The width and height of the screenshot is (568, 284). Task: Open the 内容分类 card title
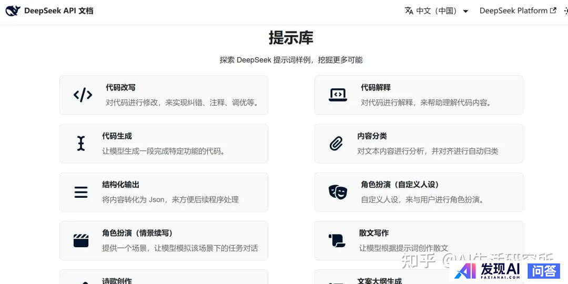point(372,136)
